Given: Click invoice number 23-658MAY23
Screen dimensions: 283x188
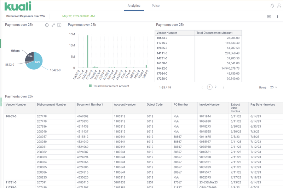Looking at the screenshot, I should tap(208, 182).
